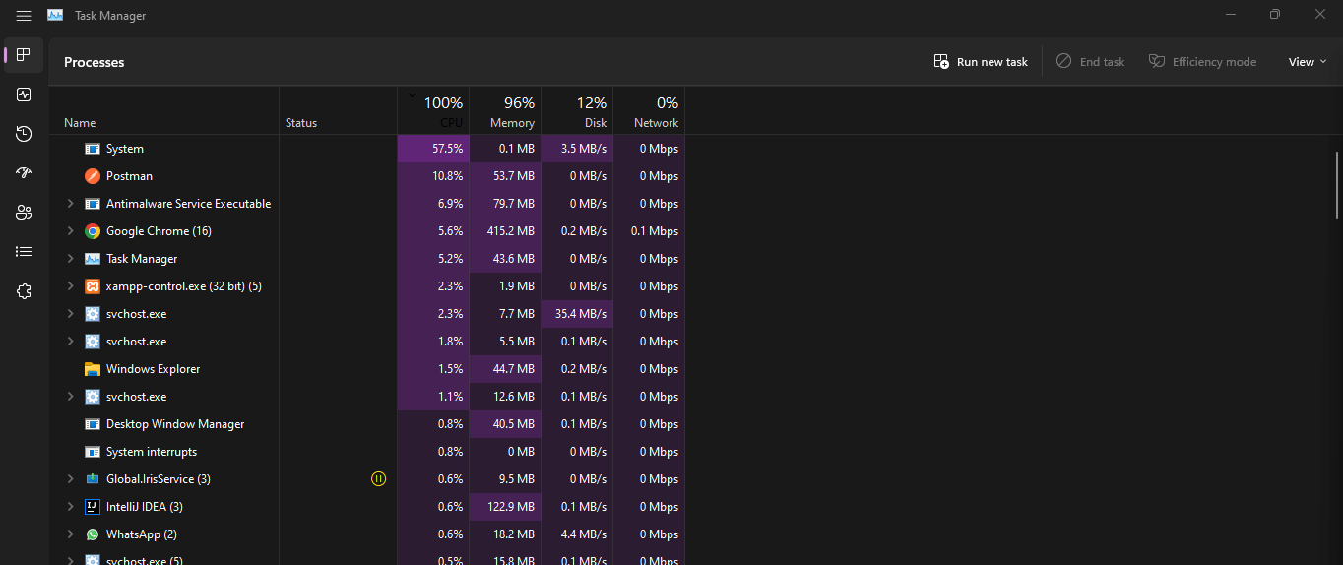Expand the IntelliJ IDEA (3) group
Viewport: 1343px width, 565px height.
click(x=70, y=507)
